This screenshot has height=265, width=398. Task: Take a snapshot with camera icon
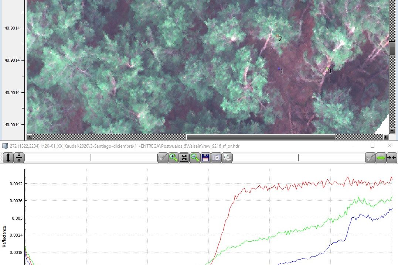point(216,158)
